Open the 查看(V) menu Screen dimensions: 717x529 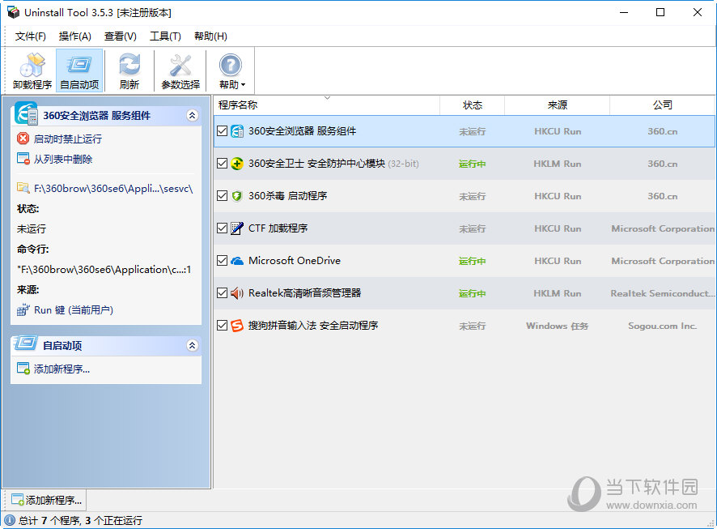tap(121, 36)
